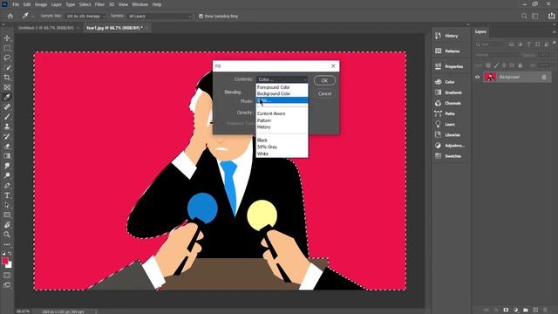Image resolution: width=558 pixels, height=314 pixels.
Task: Click the white background color swatch
Action: click(10, 265)
